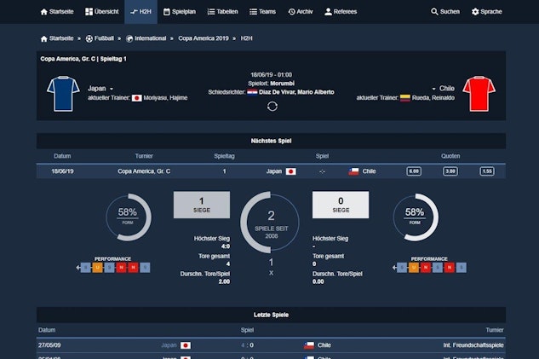Image resolution: width=539 pixels, height=359 pixels.
Task: Open the Teams navigation item
Action: 262,12
